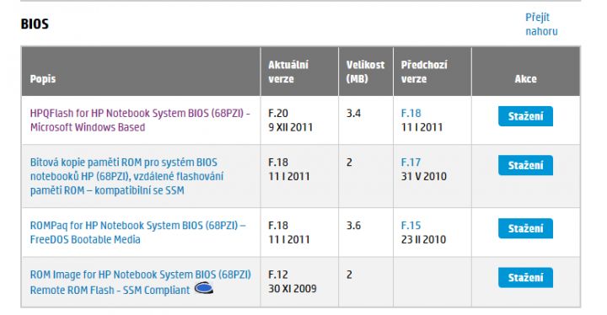The image size is (607, 315).
Task: Click the BIOS section heading
Action: click(35, 24)
